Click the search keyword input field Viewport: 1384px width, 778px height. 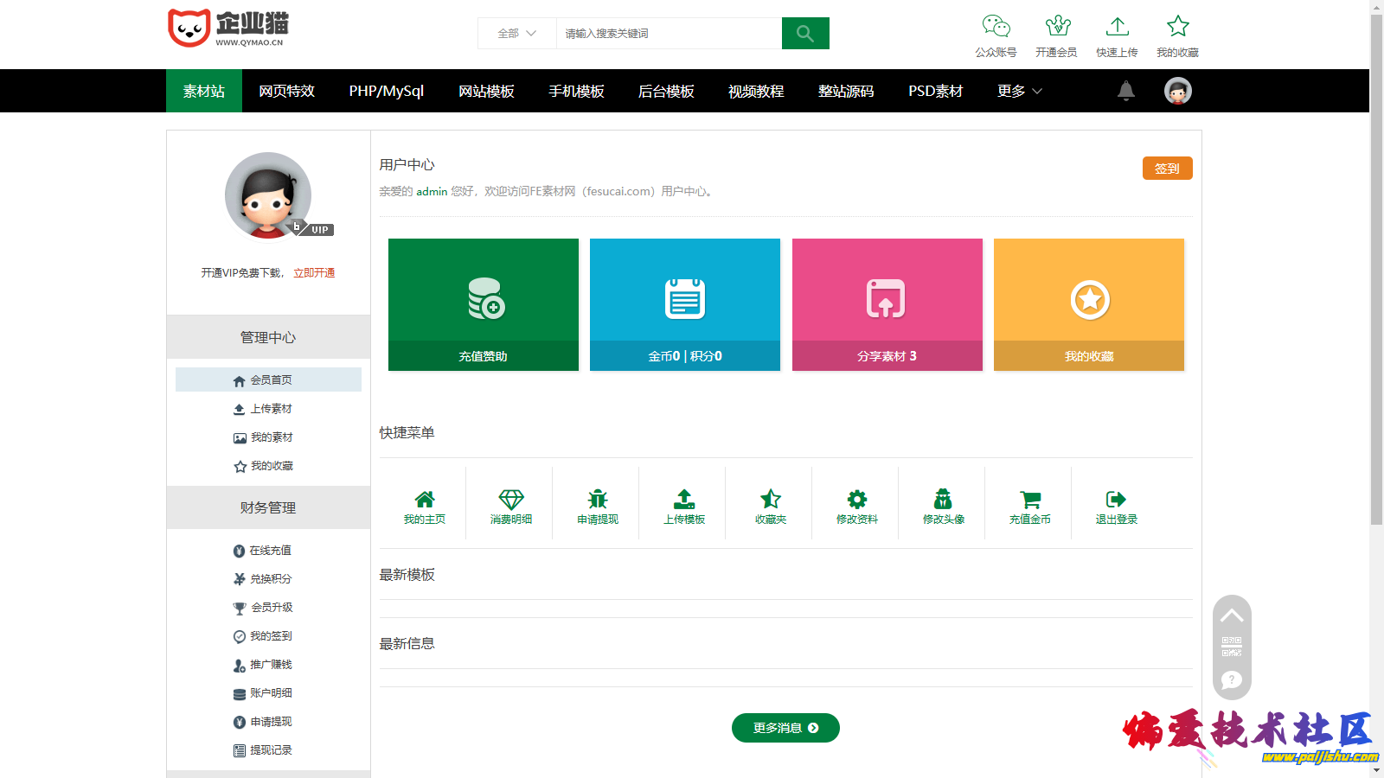click(668, 34)
